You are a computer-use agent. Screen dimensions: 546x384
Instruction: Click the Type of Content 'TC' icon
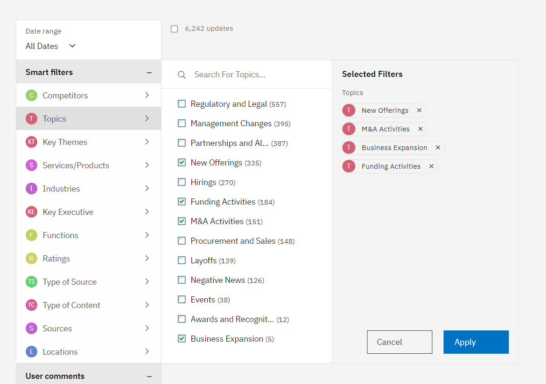31,305
